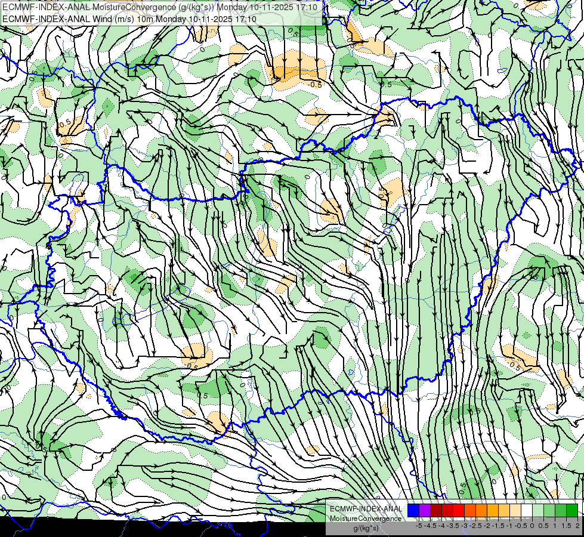The height and width of the screenshot is (537, 584).
Task: Choose the orange-red legend swatch from -3 to -2.5
Action: (x=470, y=511)
